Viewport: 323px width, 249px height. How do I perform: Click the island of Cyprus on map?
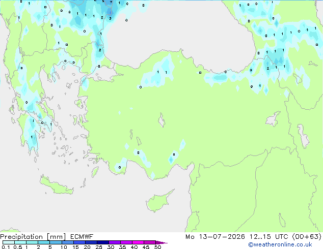click(x=158, y=201)
